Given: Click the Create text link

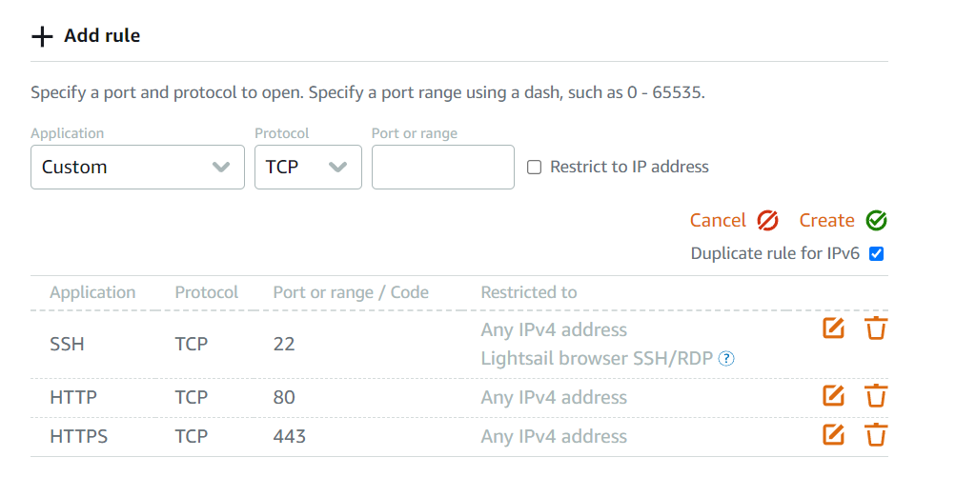Looking at the screenshot, I should click(826, 221).
